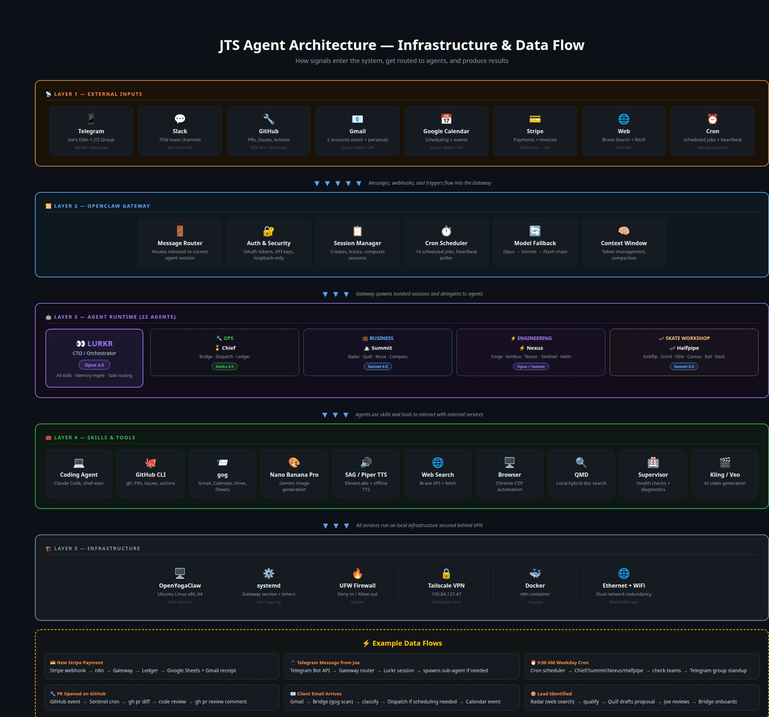Open the Gmail external input icon
Screen dimensions: 769x717
point(357,119)
